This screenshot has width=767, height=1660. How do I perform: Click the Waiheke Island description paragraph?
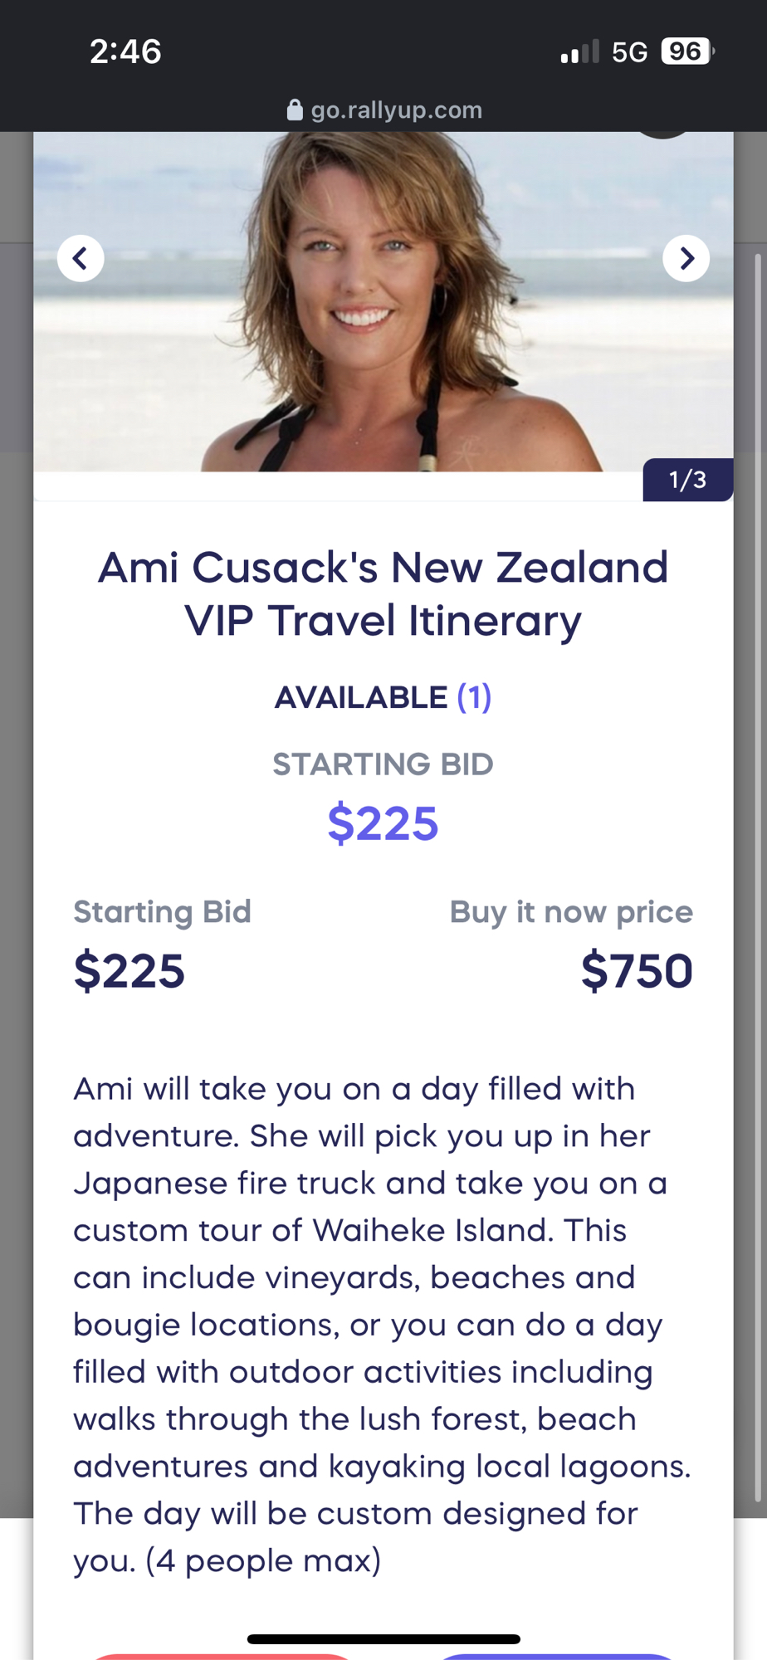coord(382,1325)
